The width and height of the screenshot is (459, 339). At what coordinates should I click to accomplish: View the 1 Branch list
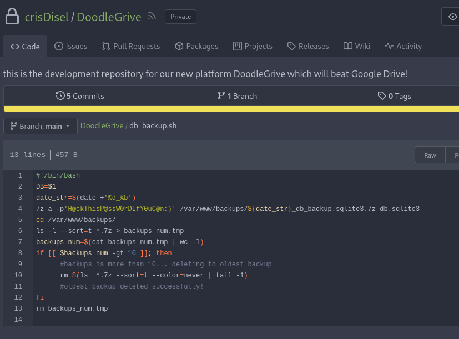[238, 96]
